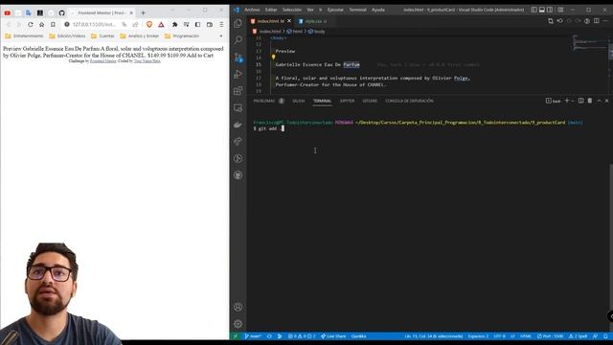Switch to the GitHub pinned tab
Viewport: 613px width, 345px height.
click(61, 12)
